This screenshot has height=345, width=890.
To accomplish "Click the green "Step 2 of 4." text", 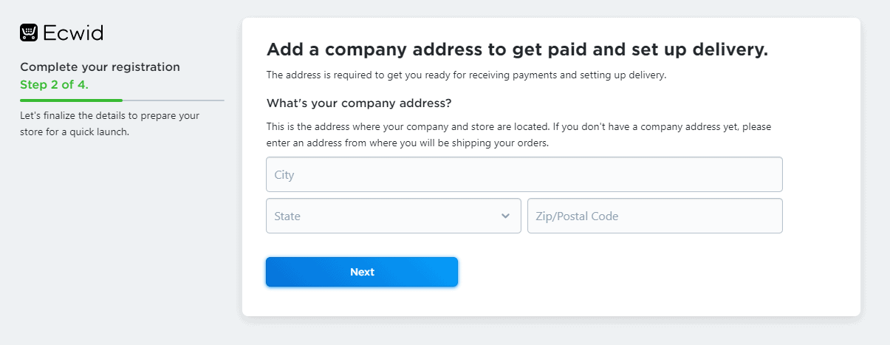I will (54, 84).
